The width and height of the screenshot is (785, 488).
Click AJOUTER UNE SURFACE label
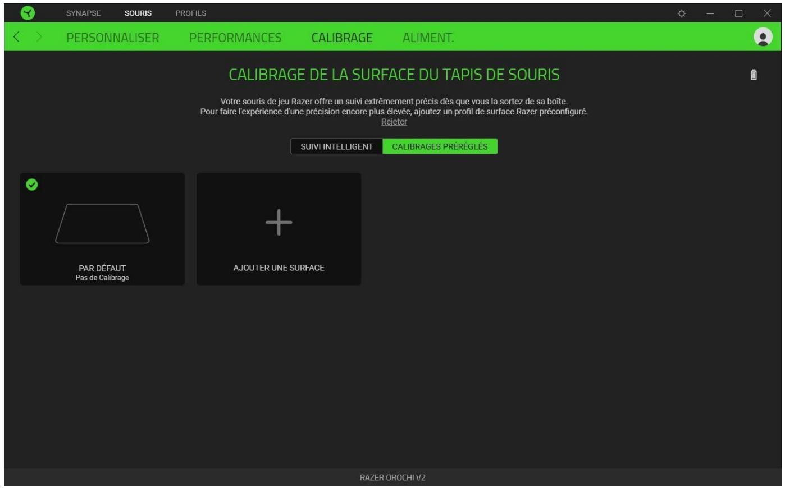point(279,268)
